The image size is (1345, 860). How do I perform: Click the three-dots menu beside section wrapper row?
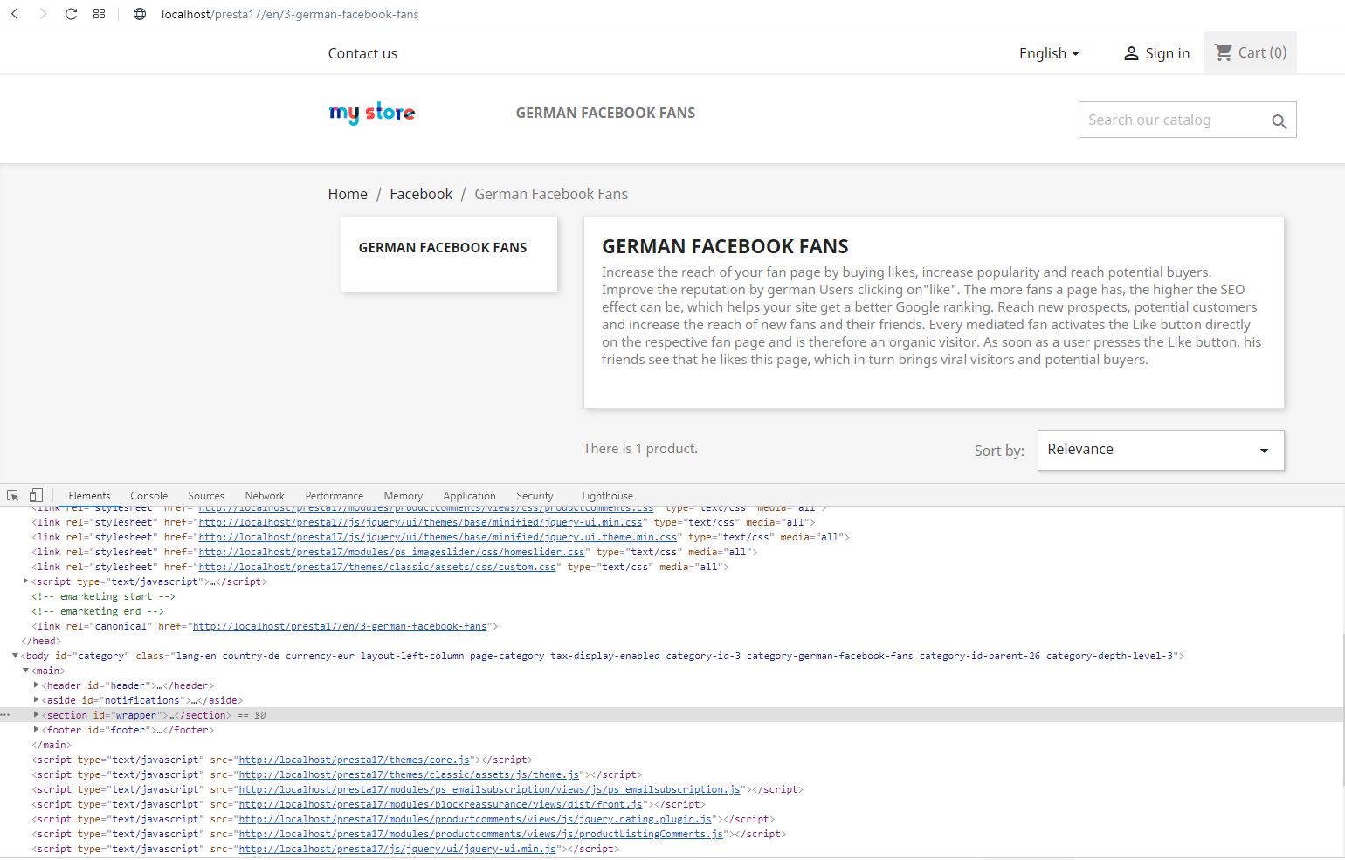point(6,715)
